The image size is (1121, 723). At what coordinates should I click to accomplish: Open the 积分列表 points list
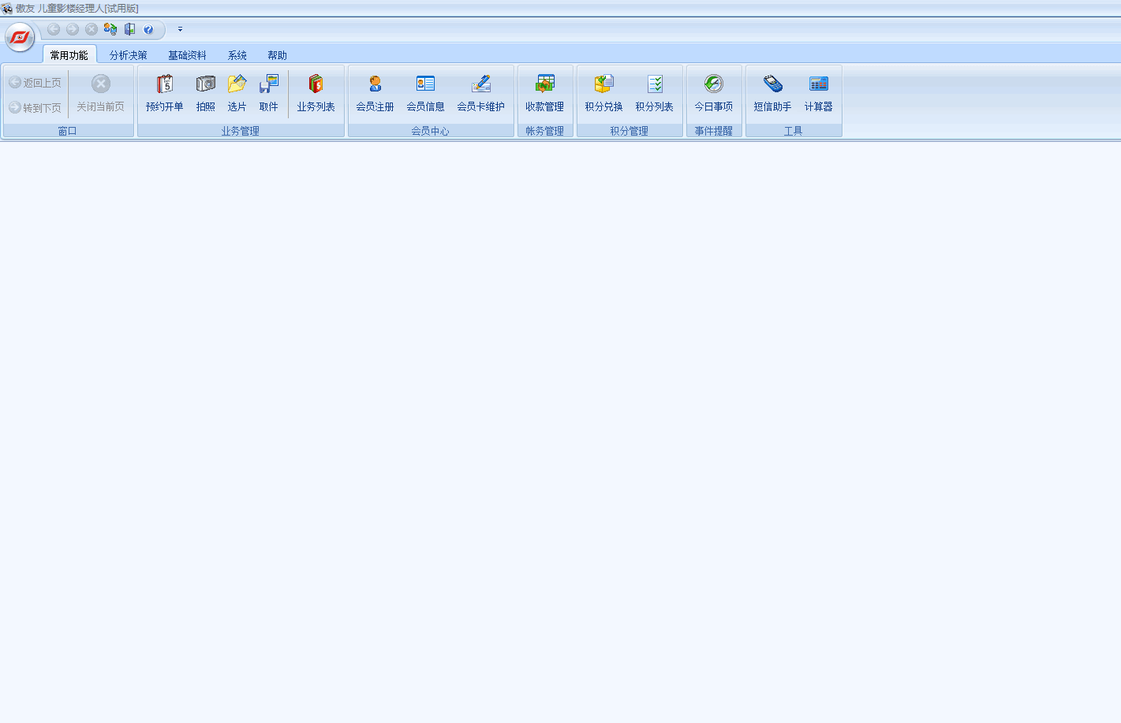[x=654, y=93]
